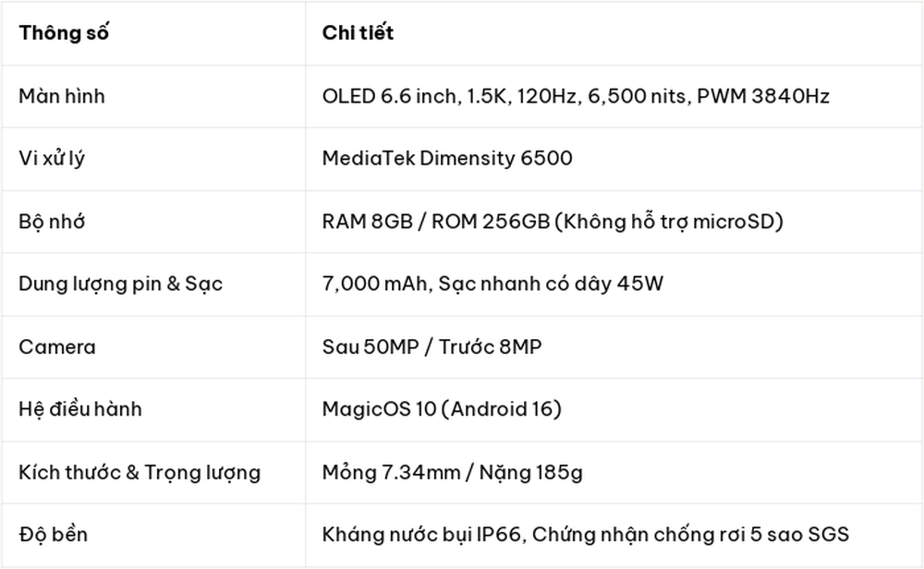Click the IP66 water resistance details cell
Viewport: 924px width, 569px height.
pyautogui.click(x=585, y=535)
